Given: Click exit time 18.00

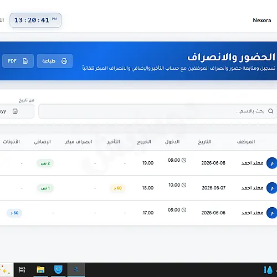Looking at the screenshot, I should coord(148,188).
